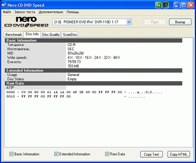
Task: Click the Usage value General
Action: tap(73, 75)
